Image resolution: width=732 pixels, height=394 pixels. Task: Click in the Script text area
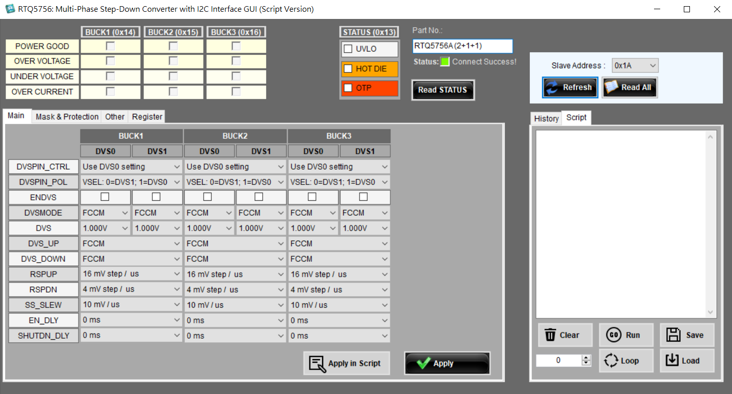coord(621,224)
